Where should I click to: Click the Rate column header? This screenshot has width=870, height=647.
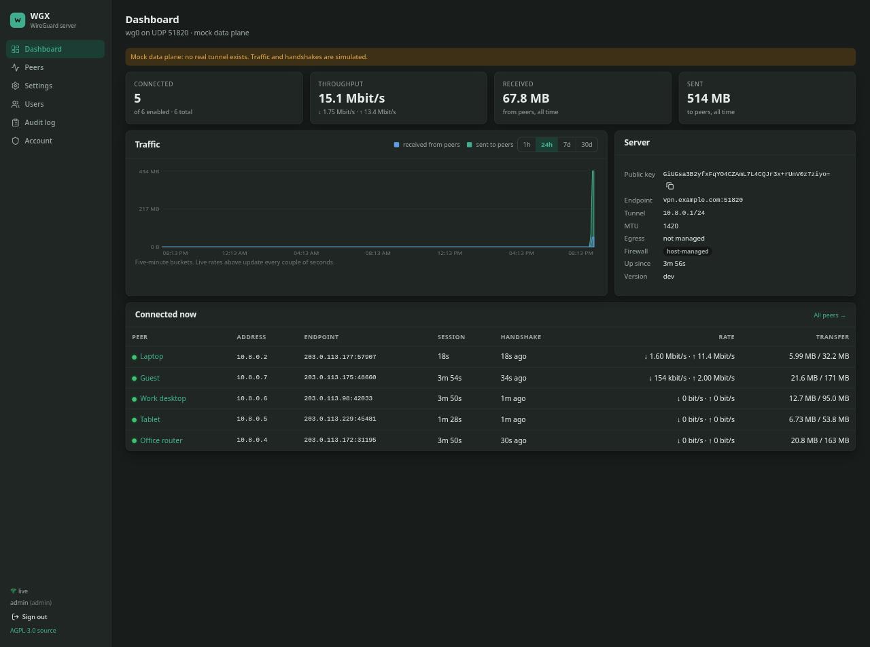click(x=727, y=337)
